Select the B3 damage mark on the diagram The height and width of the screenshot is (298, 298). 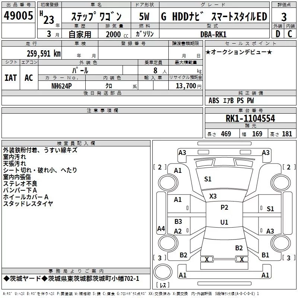(x=178, y=221)
